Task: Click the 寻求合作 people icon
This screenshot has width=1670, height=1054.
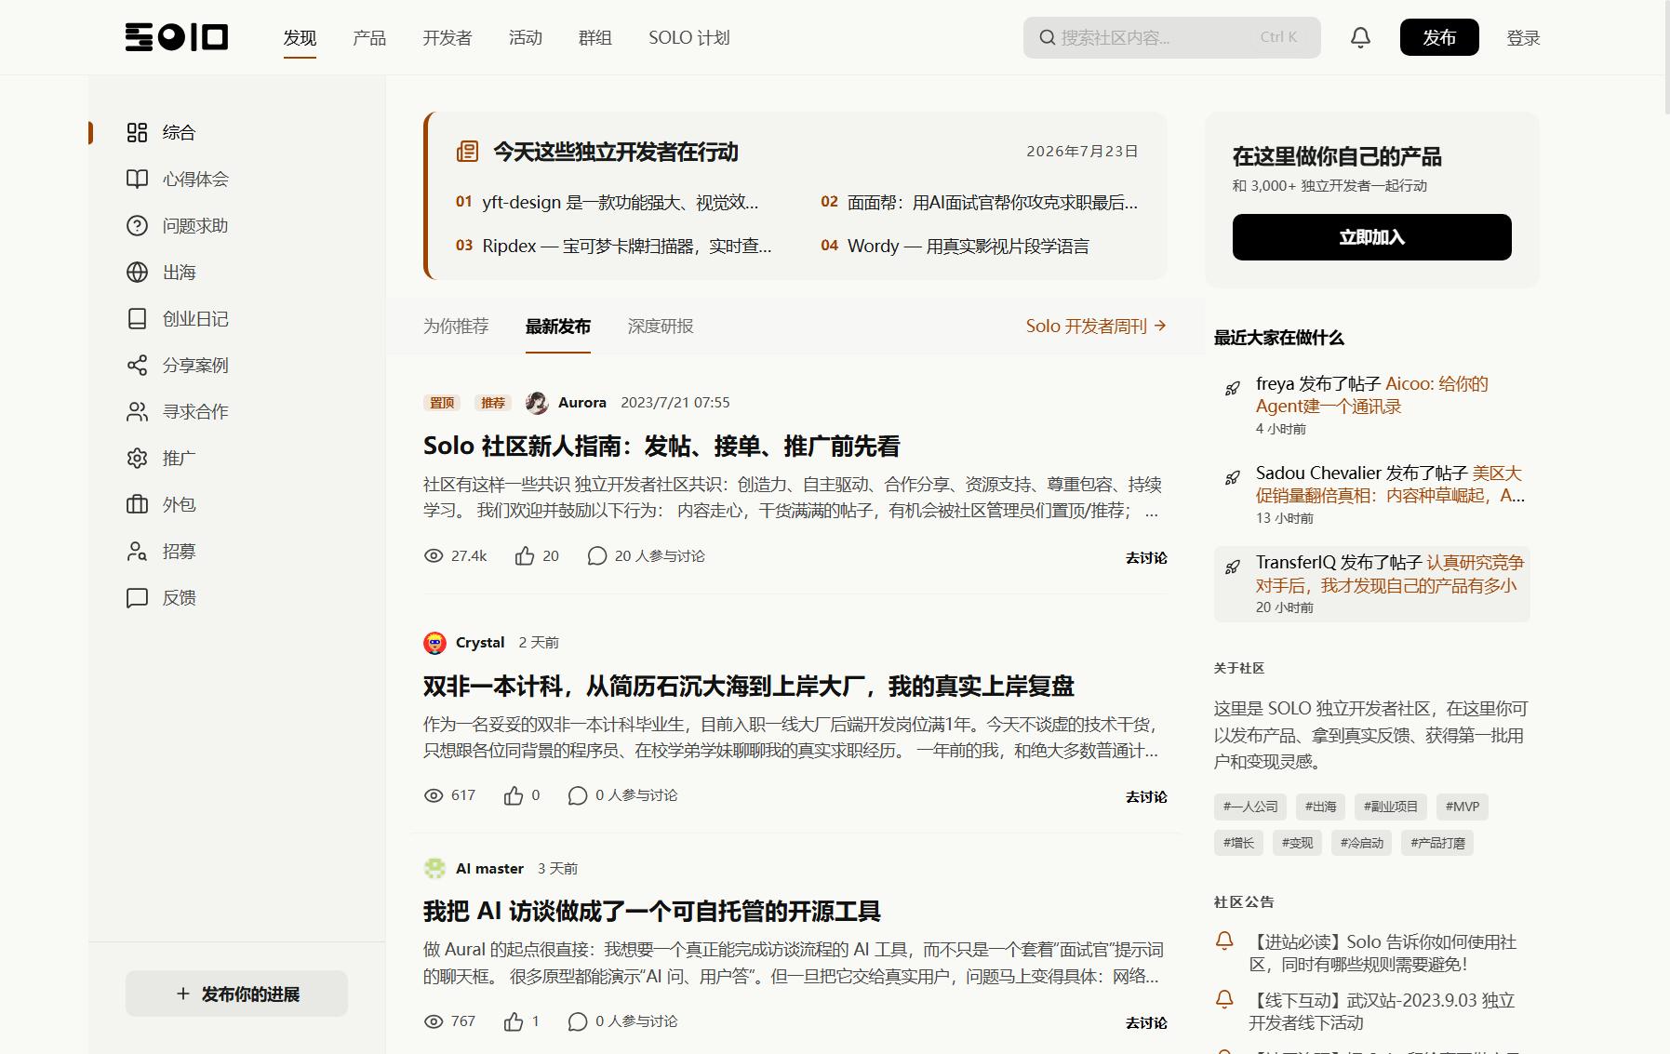Action: (137, 411)
